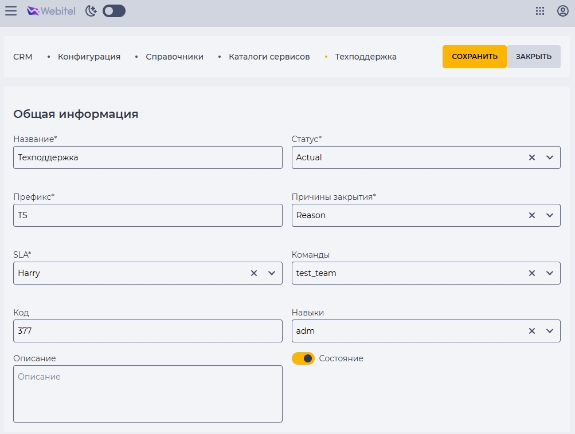Screen dimensions: 575x434
Task: Expand the Навыки dropdown arrow
Action: pos(550,331)
